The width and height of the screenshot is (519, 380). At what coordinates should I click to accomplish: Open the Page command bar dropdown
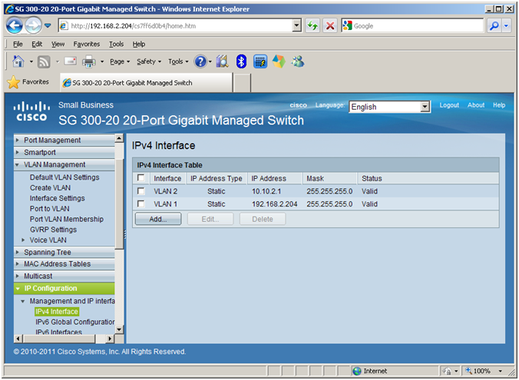pos(120,61)
